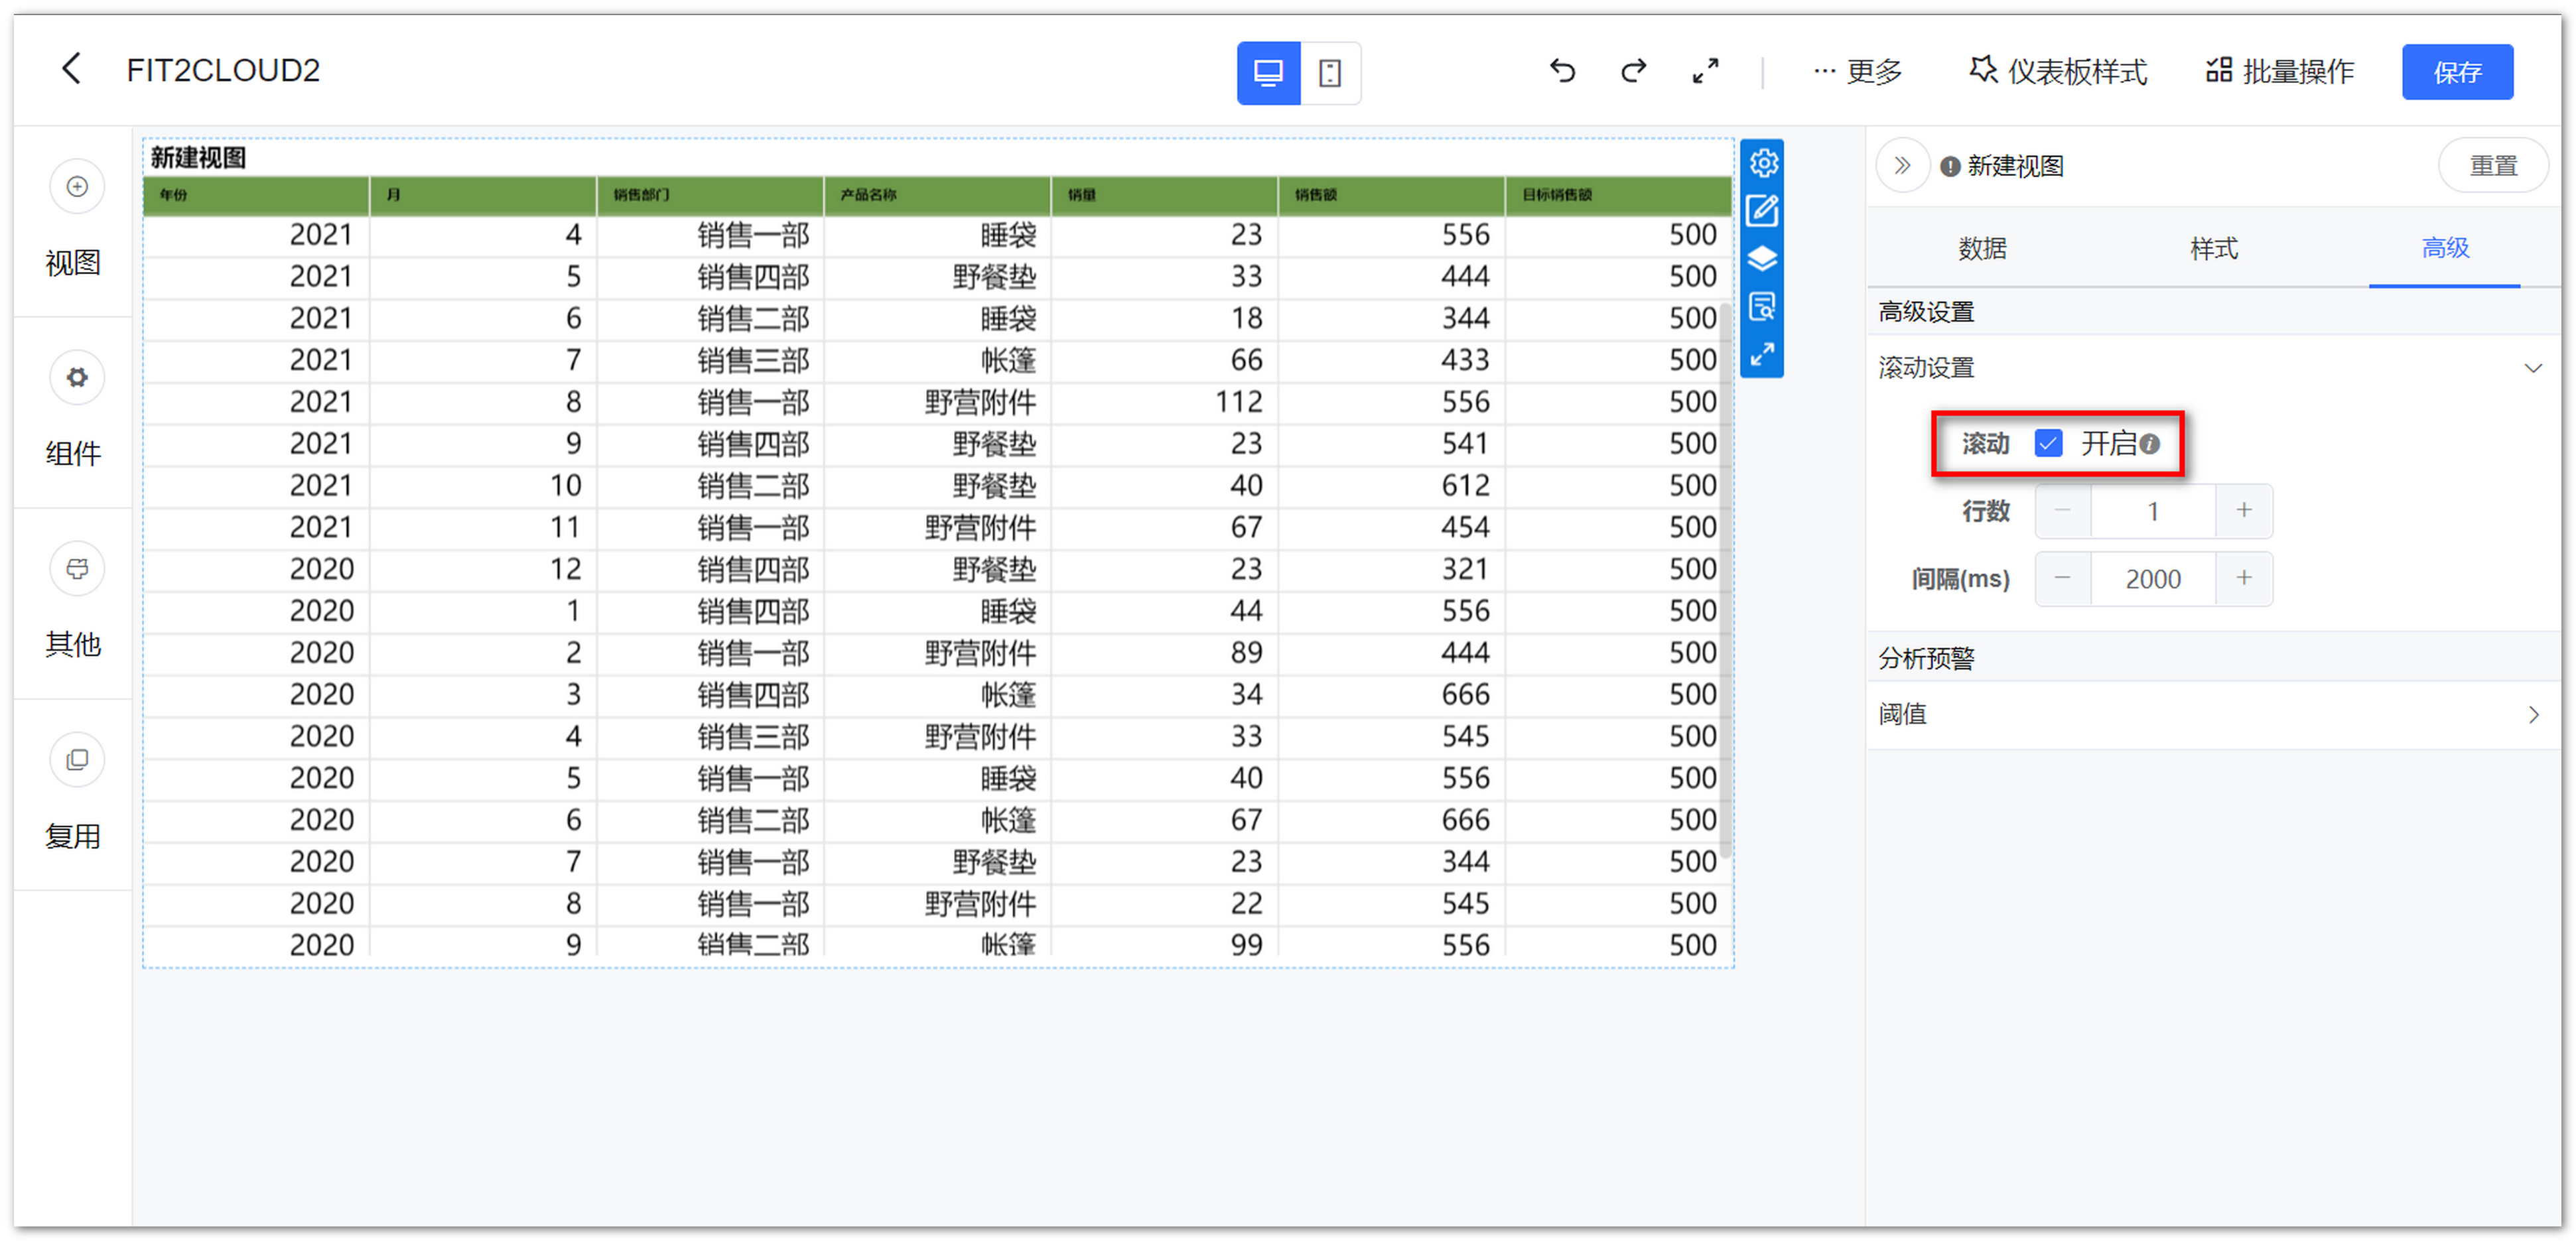The height and width of the screenshot is (1241, 2576).
Task: Click the layers icon on the view toolbar
Action: pos(1762,259)
